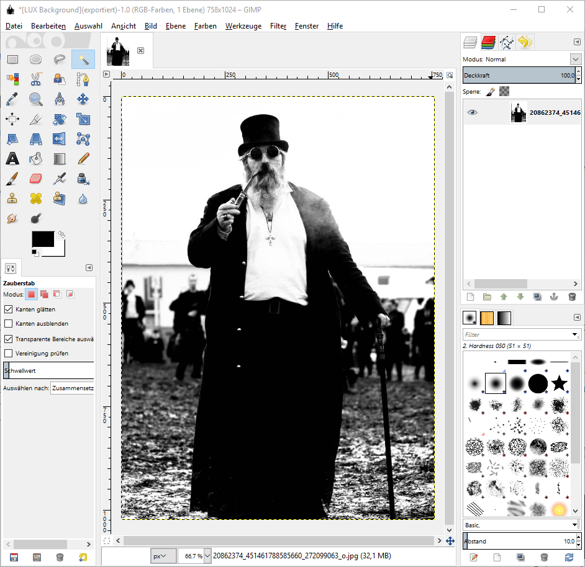
Task: Enable the 'Kanten ausblenden' checkbox
Action: [9, 324]
